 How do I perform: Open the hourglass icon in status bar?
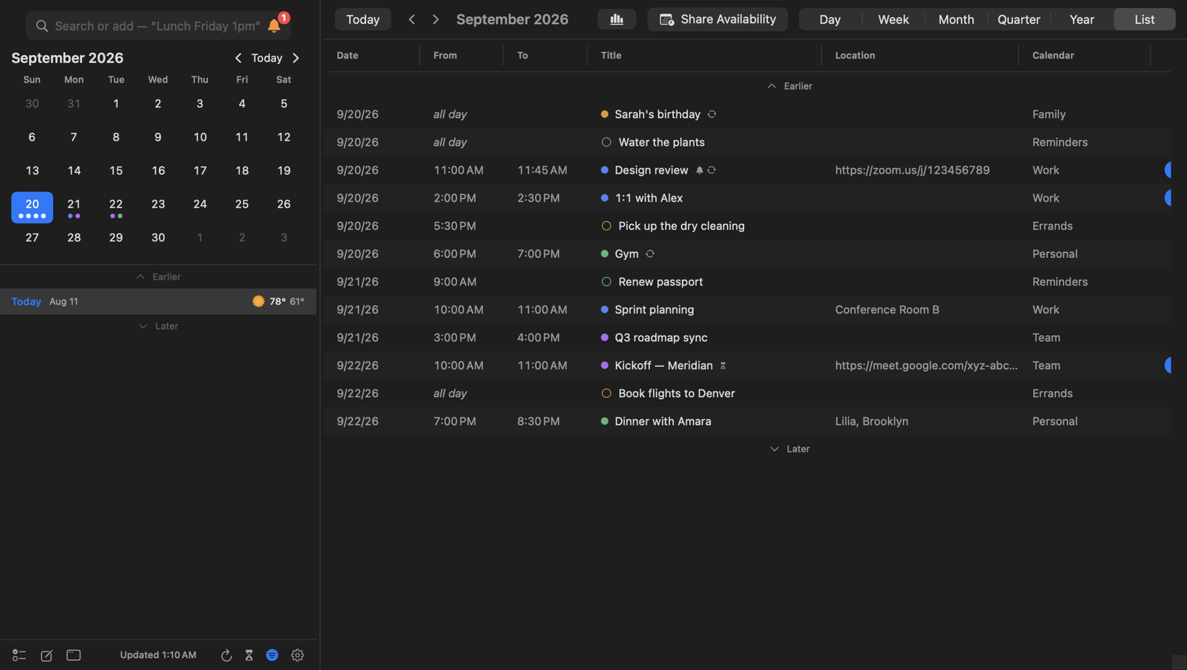tap(249, 655)
